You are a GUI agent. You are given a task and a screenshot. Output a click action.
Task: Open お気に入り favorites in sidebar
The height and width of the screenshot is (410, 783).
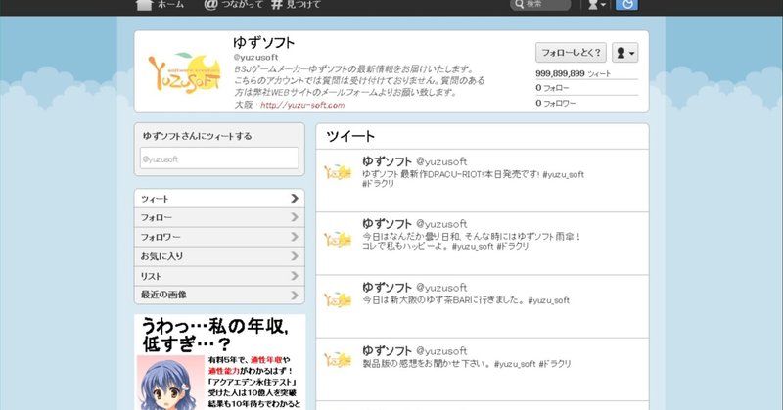[219, 256]
